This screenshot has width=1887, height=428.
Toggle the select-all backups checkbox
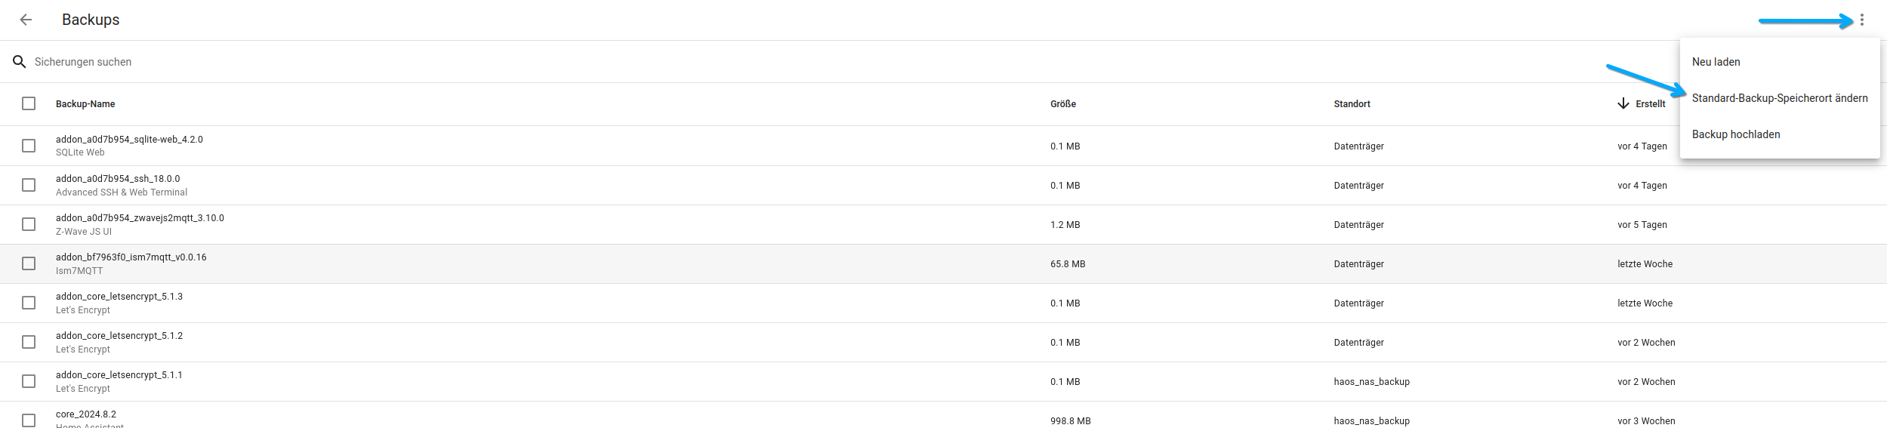[x=29, y=103]
